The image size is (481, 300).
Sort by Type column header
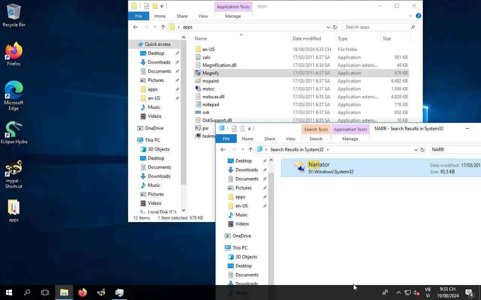click(358, 38)
